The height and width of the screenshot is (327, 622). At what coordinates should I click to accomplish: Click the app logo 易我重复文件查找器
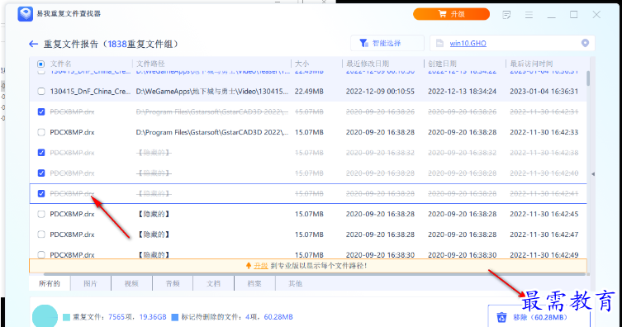point(26,14)
